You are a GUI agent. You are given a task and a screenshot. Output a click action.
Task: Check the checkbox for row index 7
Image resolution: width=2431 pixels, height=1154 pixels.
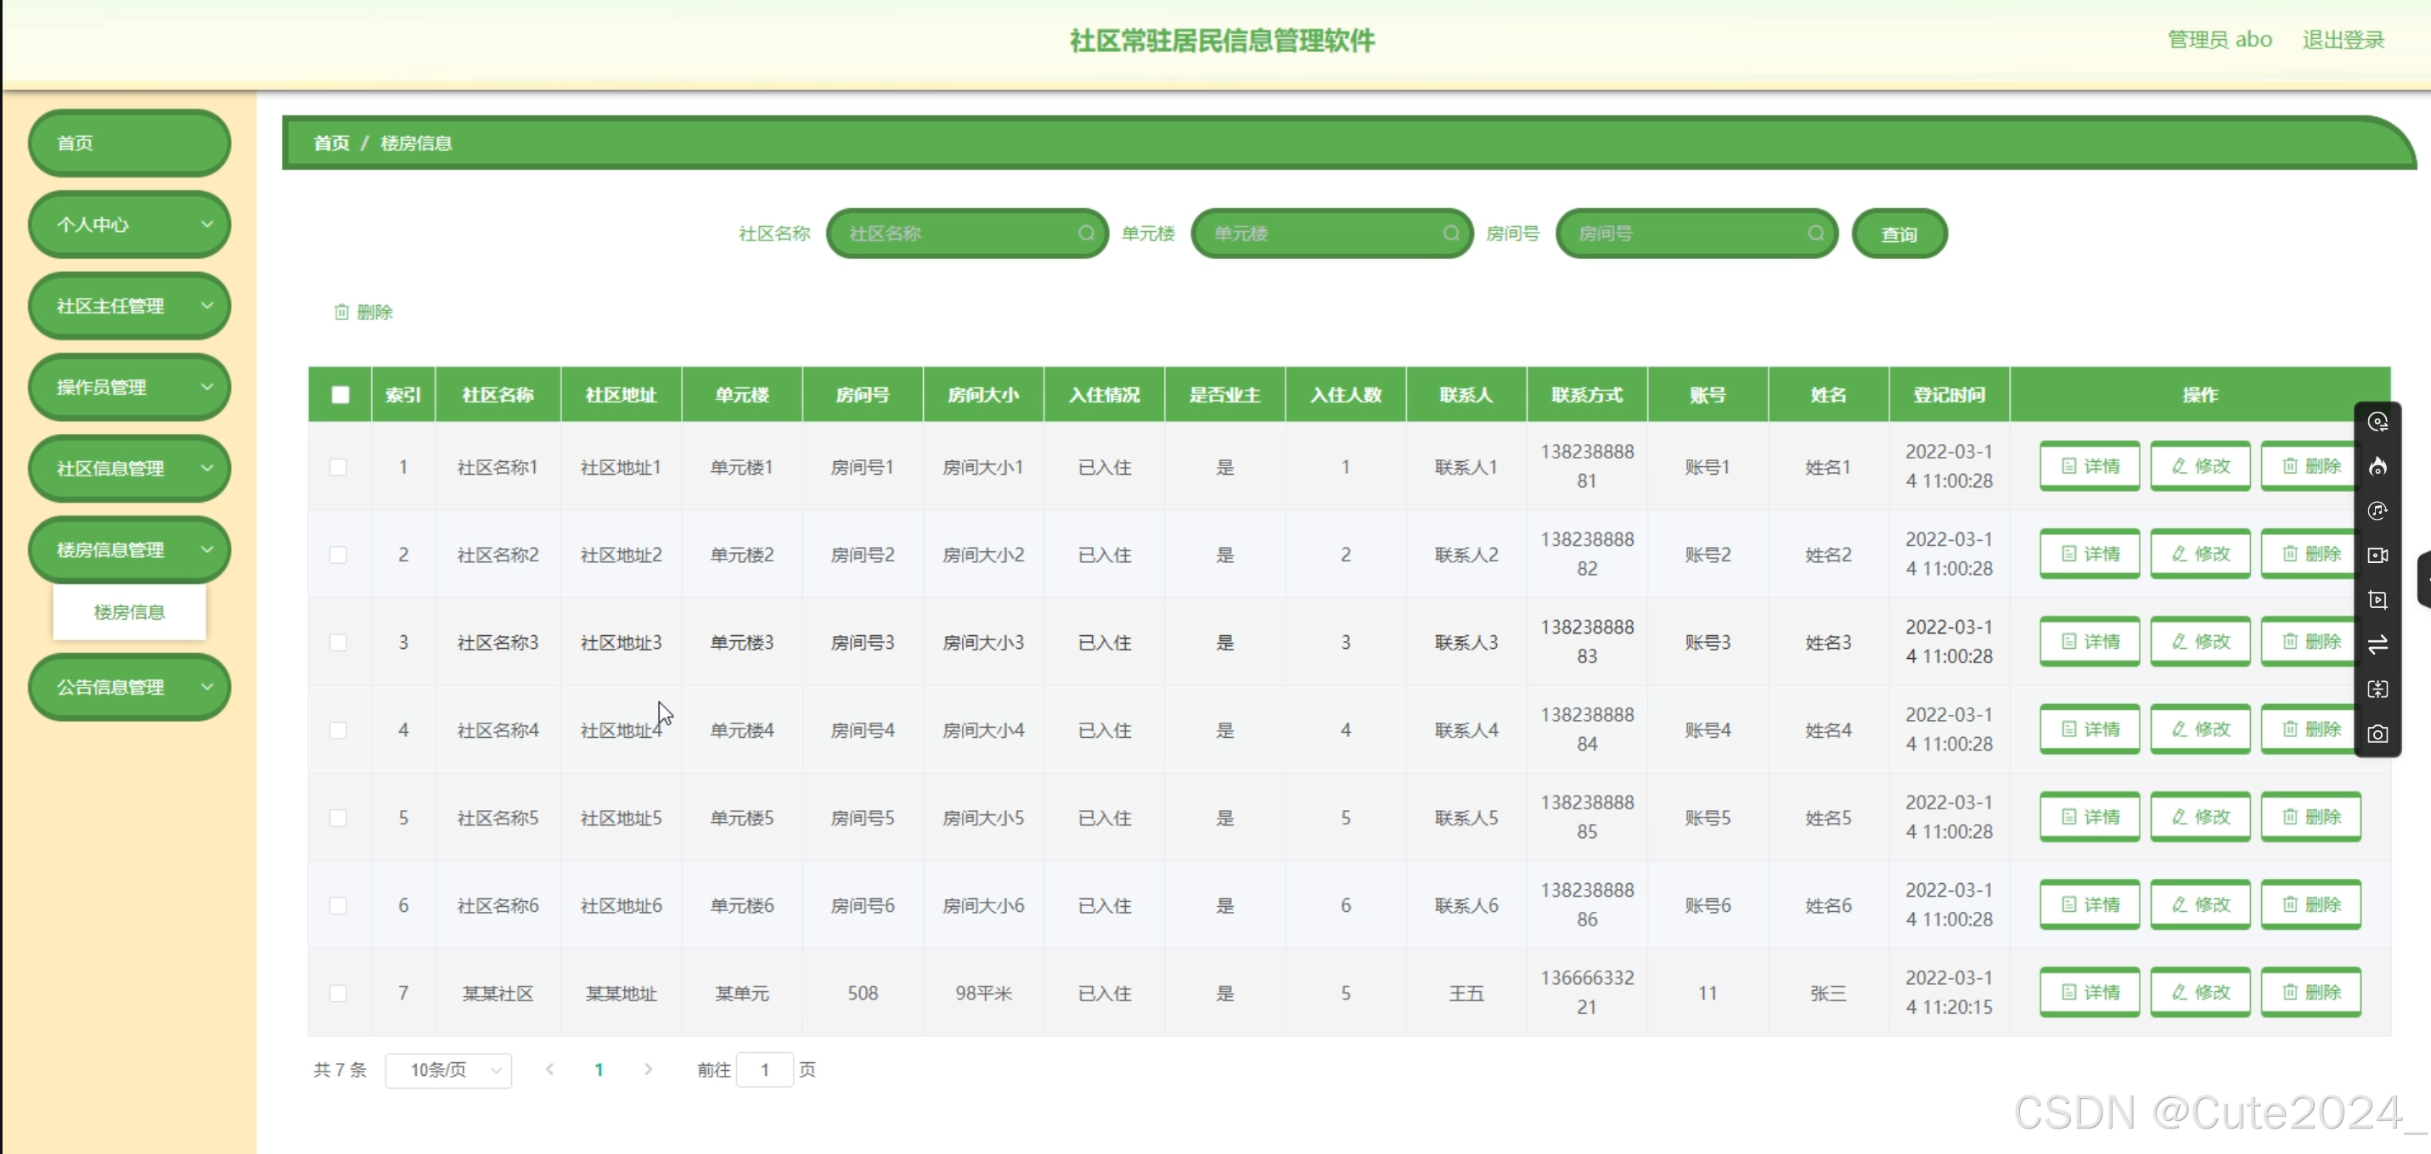[x=338, y=994]
